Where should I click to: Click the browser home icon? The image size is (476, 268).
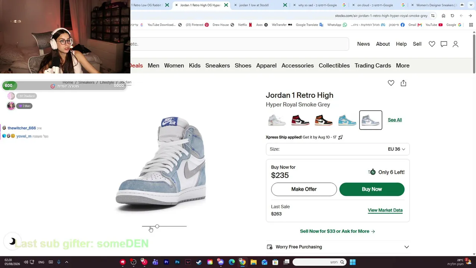tap(443, 16)
